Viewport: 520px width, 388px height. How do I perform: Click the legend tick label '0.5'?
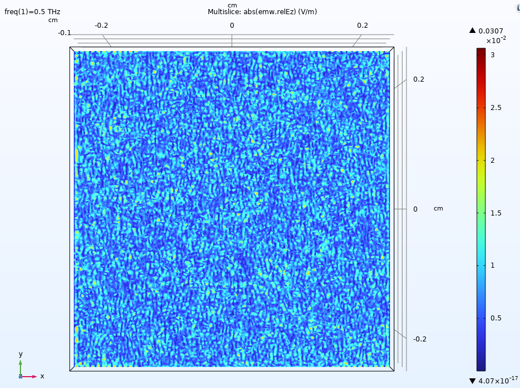coord(496,318)
